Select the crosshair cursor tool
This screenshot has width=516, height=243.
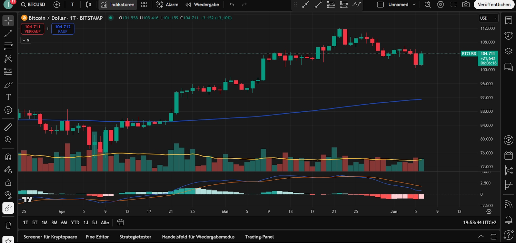(x=8, y=21)
